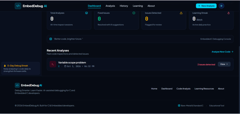Image resolution: width=240 pixels, height=114 pixels.
Task: Open the user avatar D
Action: tap(221, 6)
